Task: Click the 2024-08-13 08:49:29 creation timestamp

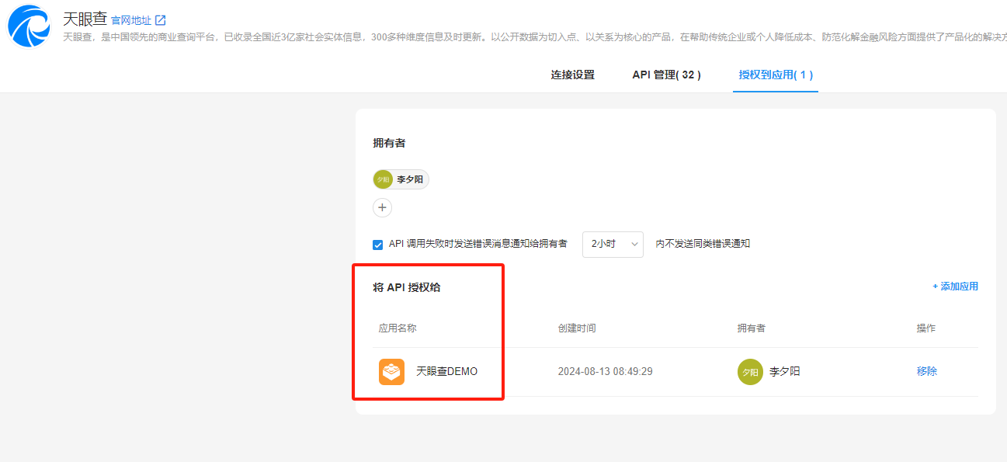Action: 605,372
